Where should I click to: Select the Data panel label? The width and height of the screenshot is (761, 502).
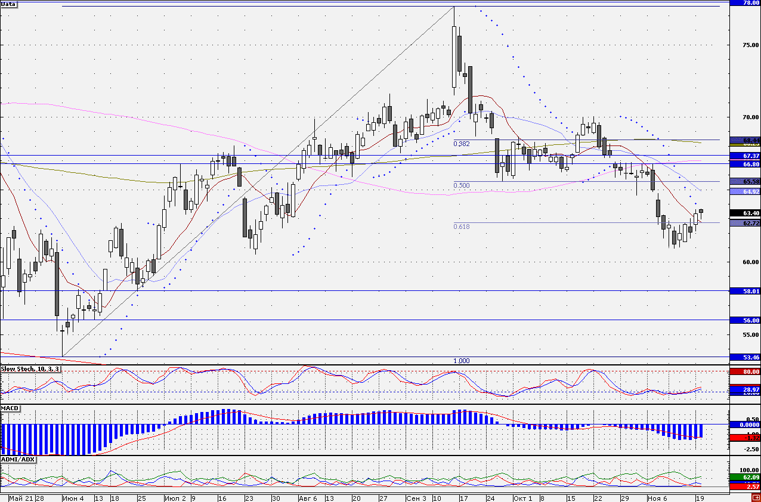pyautogui.click(x=9, y=4)
